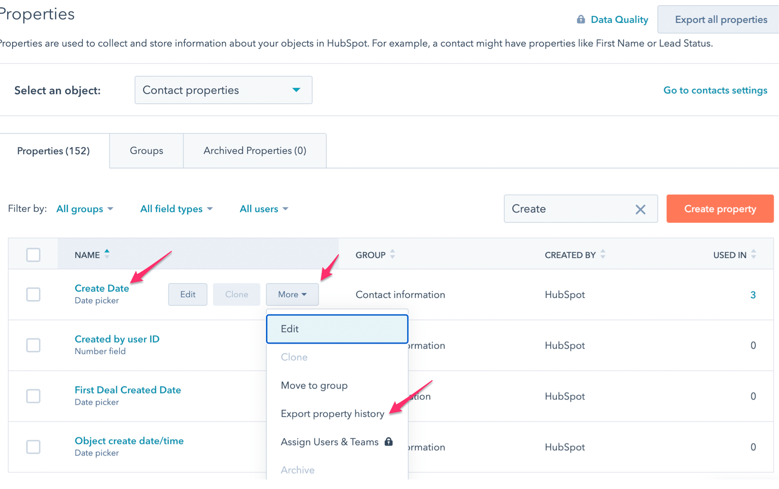Viewport: 779px width, 489px height.
Task: Focus the property search input field
Action: [x=567, y=209]
